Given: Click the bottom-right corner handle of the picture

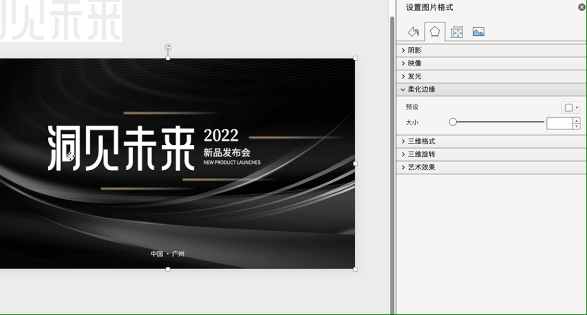Looking at the screenshot, I should tap(355, 269).
